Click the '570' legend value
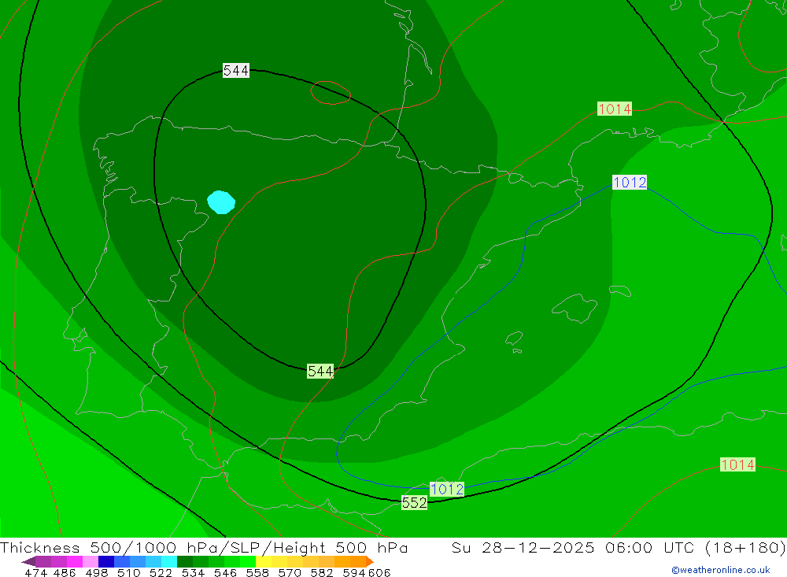 (289, 572)
